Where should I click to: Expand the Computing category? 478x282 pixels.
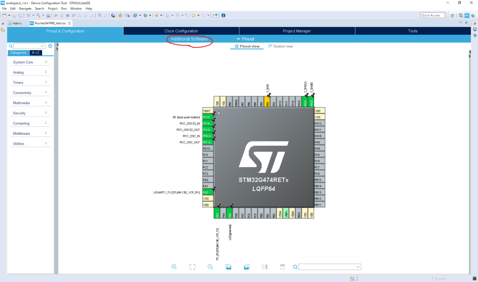pos(30,123)
